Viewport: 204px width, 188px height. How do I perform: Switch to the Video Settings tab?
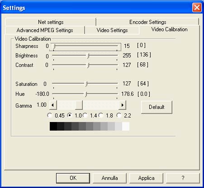(x=112, y=30)
